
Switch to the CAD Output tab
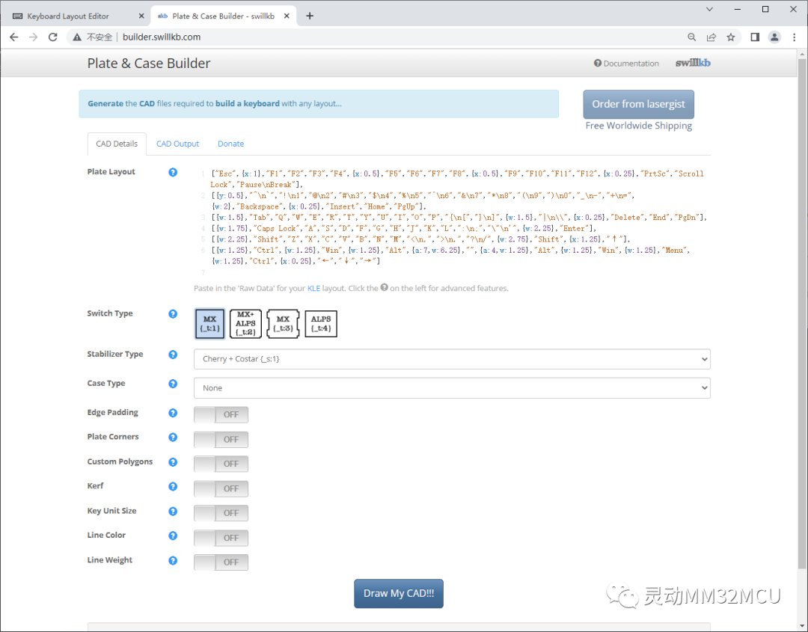178,144
